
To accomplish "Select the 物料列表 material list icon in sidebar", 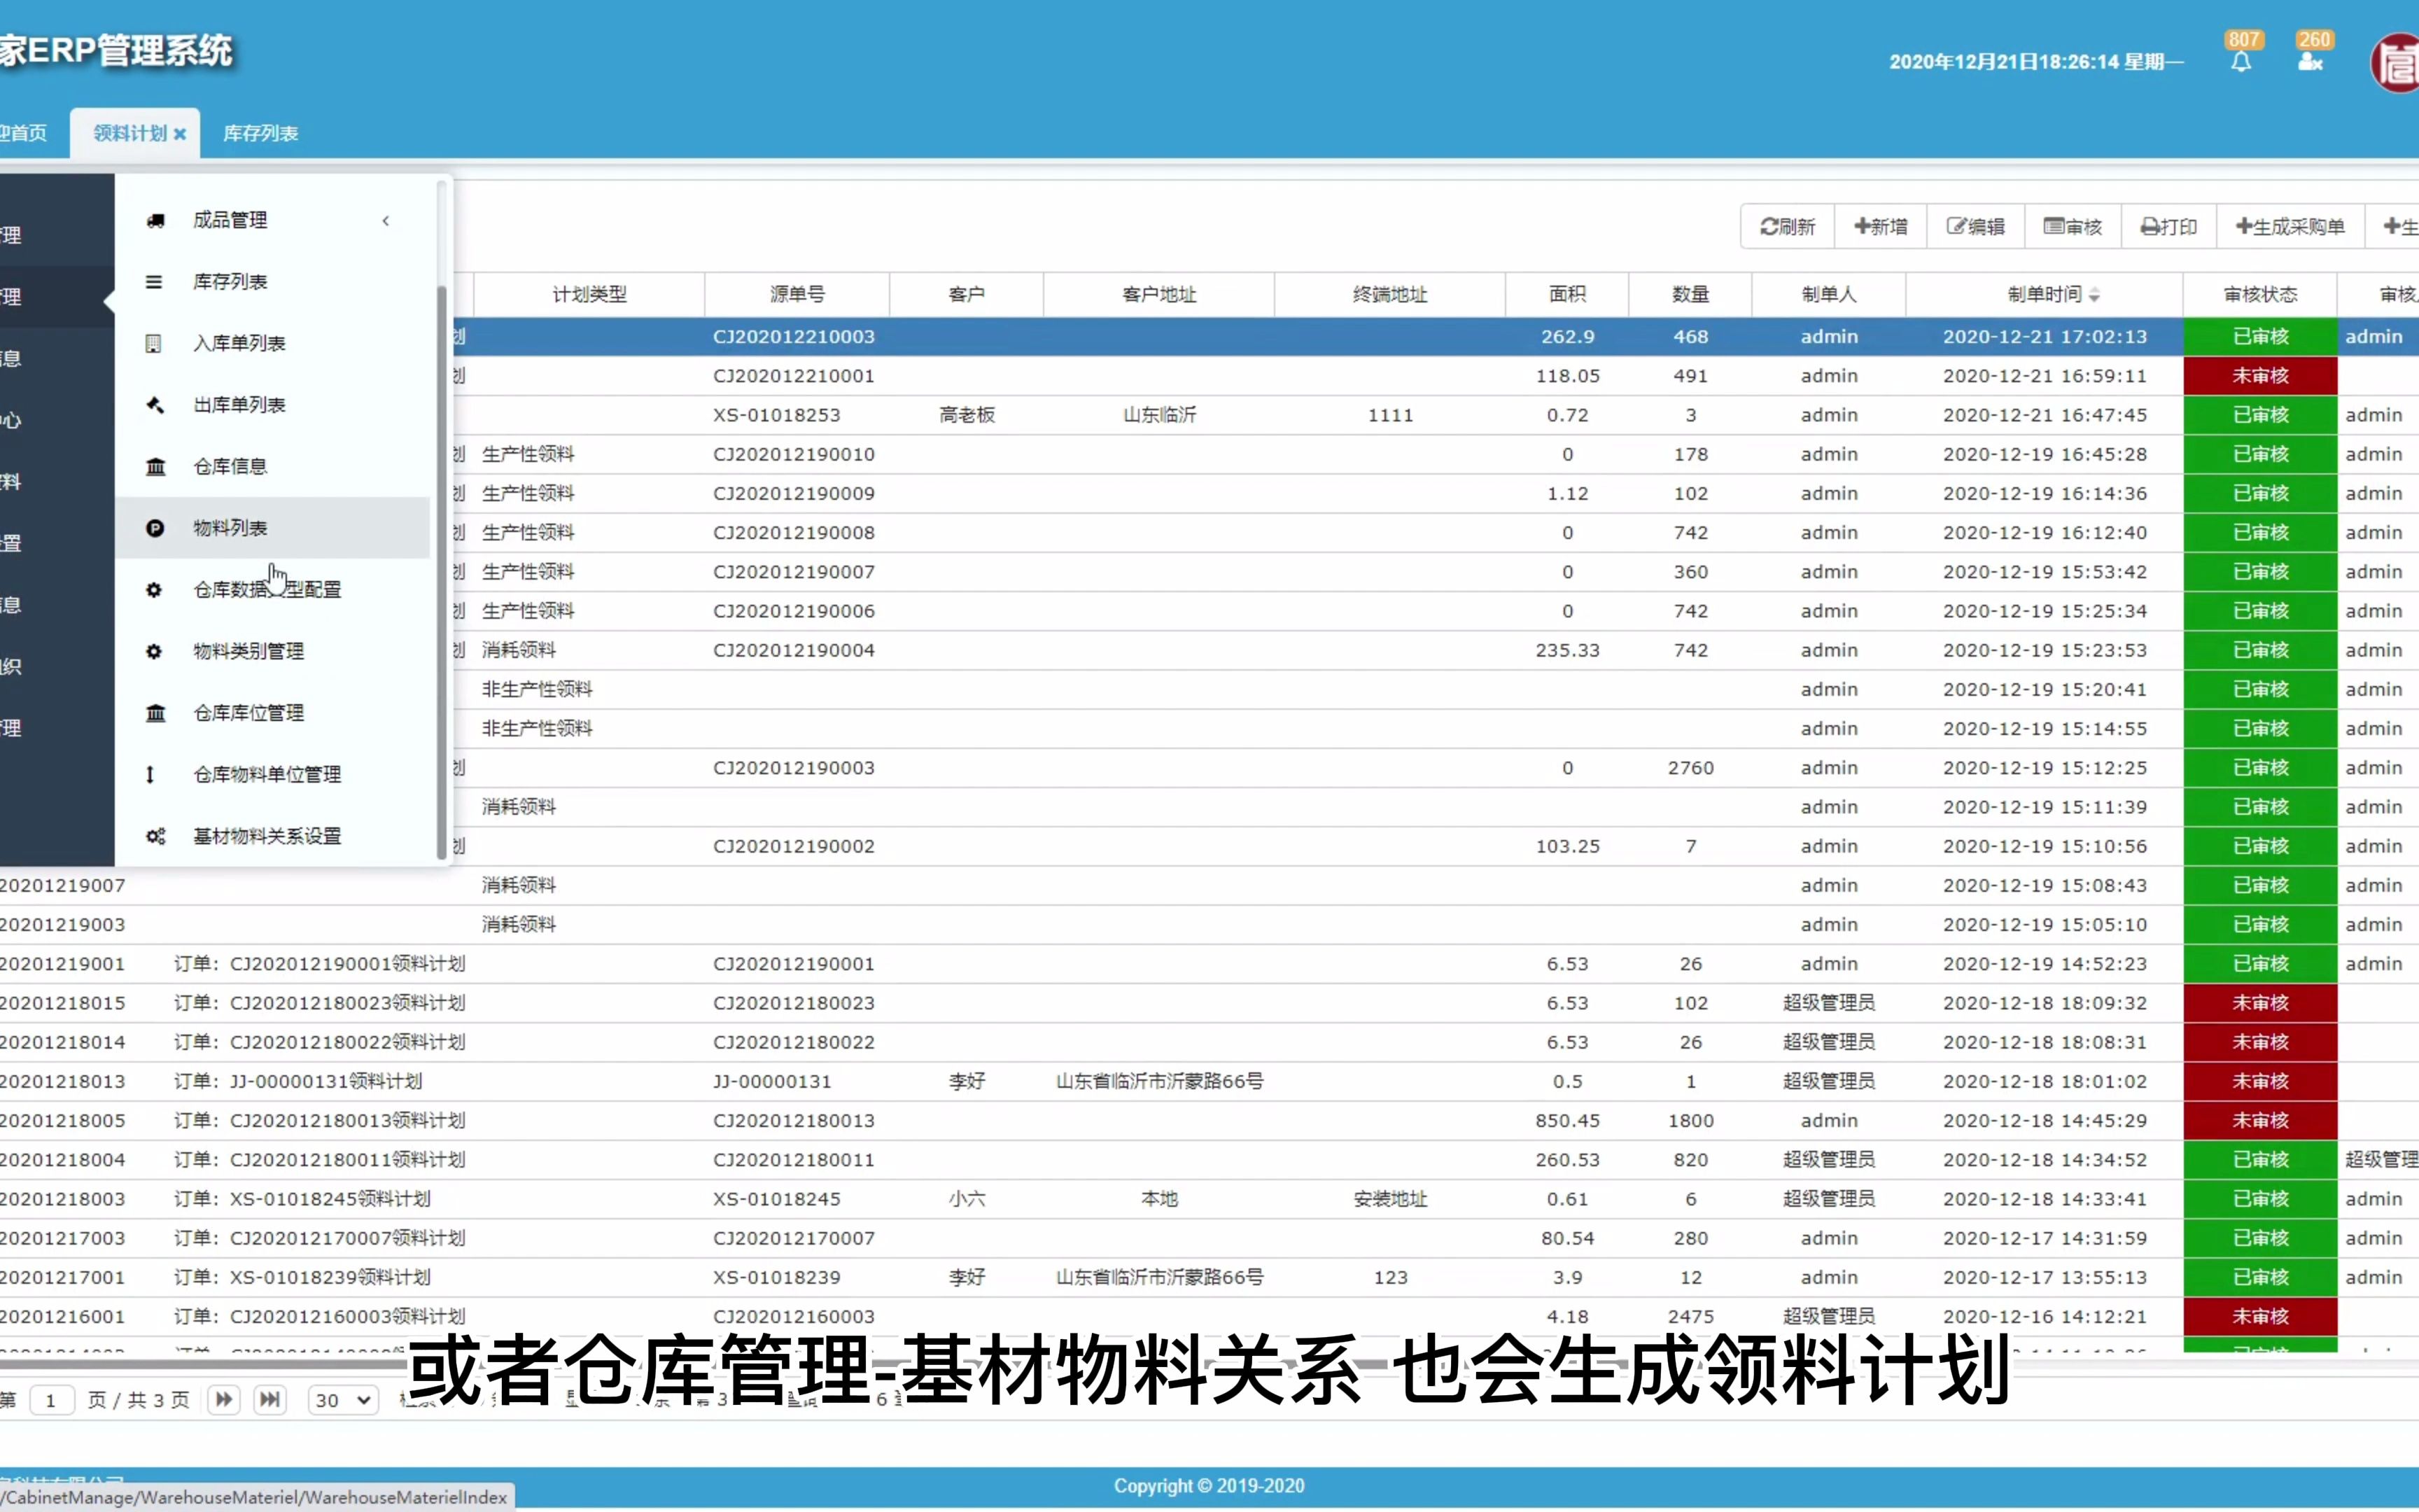I will tap(155, 527).
